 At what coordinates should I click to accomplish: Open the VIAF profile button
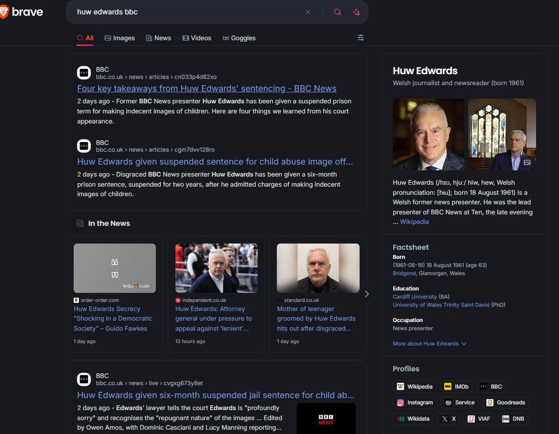tap(479, 419)
